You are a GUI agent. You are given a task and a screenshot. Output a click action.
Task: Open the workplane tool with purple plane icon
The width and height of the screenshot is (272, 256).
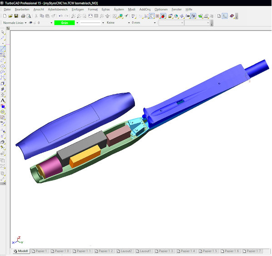(x=232, y=16)
